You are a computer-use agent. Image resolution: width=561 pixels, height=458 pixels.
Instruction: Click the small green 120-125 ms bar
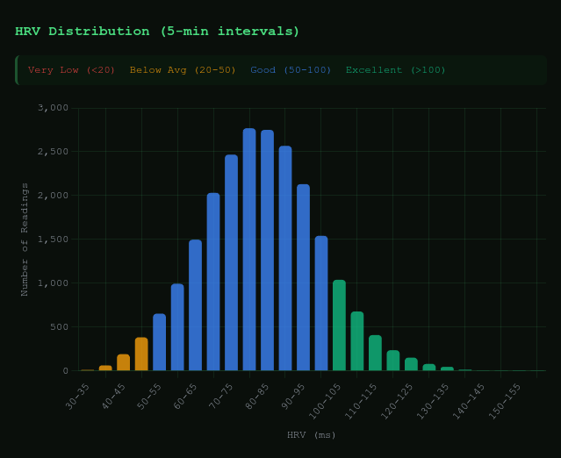click(411, 364)
